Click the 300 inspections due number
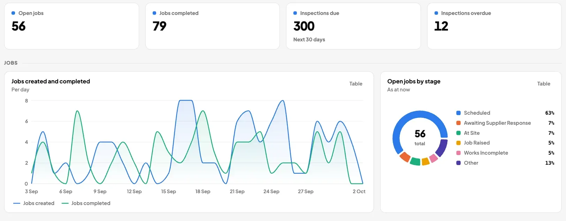Screen dimensions: 566x221 pos(304,26)
